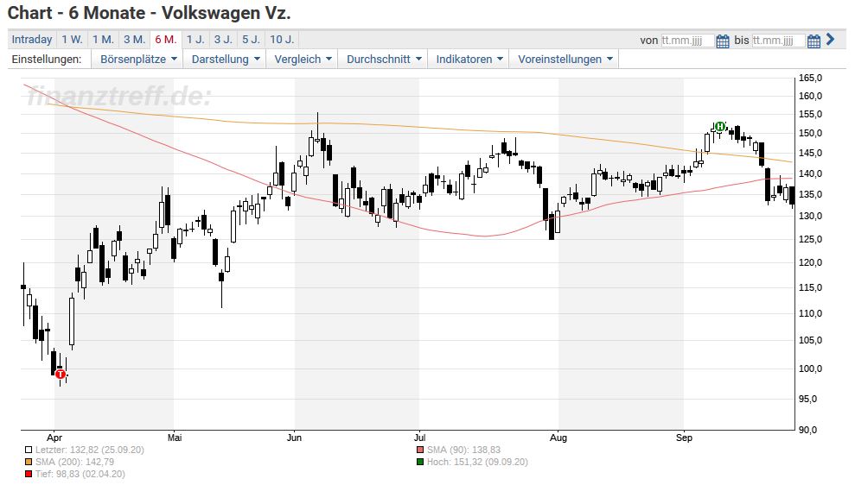Click the 'Jul' x-axis label

419,438
